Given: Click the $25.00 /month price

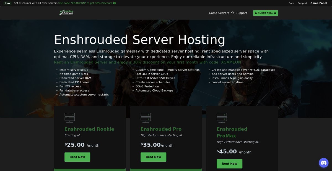Looking at the screenshot, I should pos(82,145).
